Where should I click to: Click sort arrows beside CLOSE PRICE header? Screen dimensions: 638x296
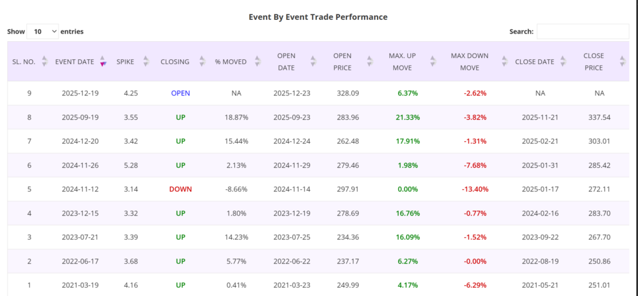(x=622, y=61)
